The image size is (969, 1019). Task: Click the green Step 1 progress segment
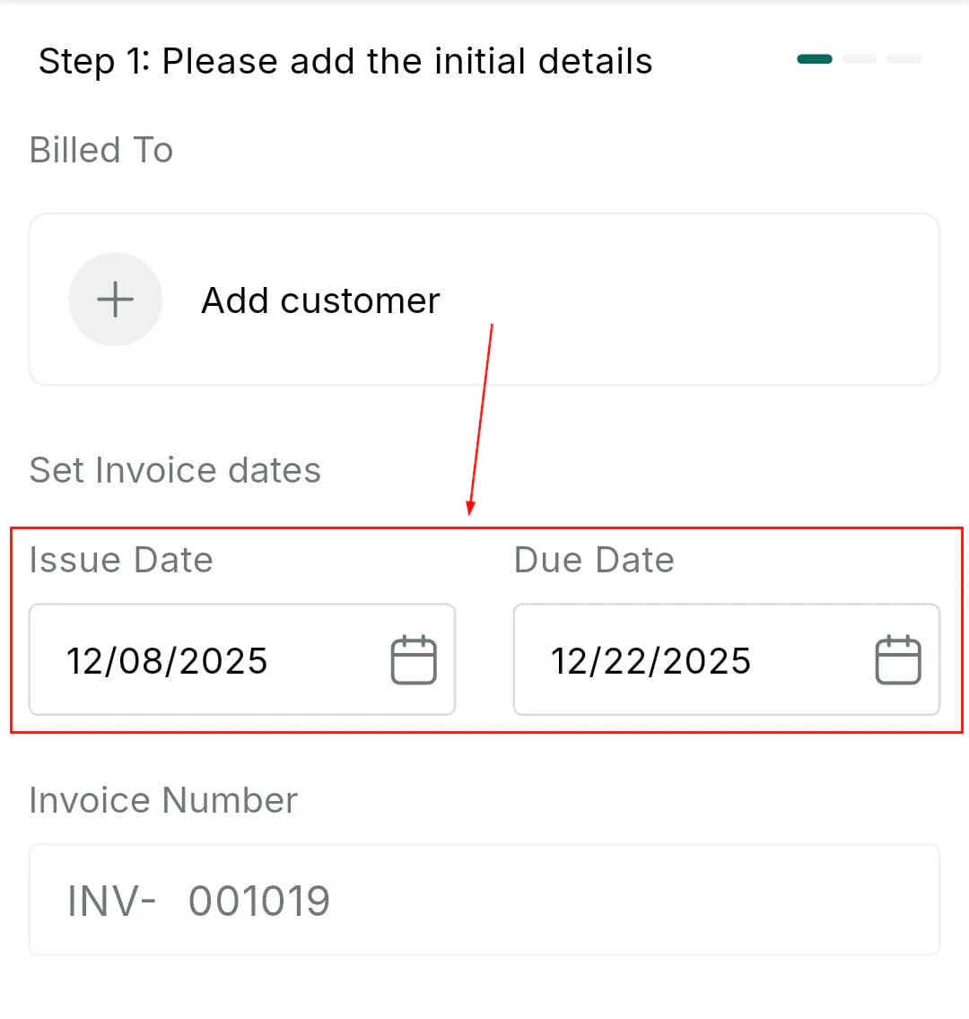tap(814, 57)
